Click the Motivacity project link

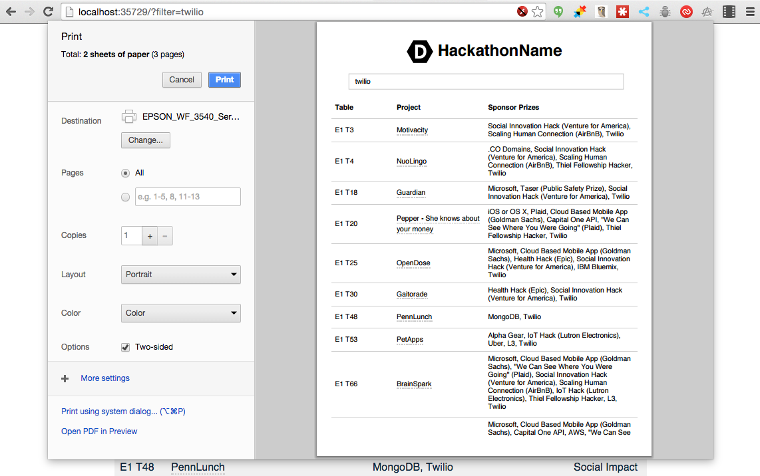pyautogui.click(x=412, y=130)
